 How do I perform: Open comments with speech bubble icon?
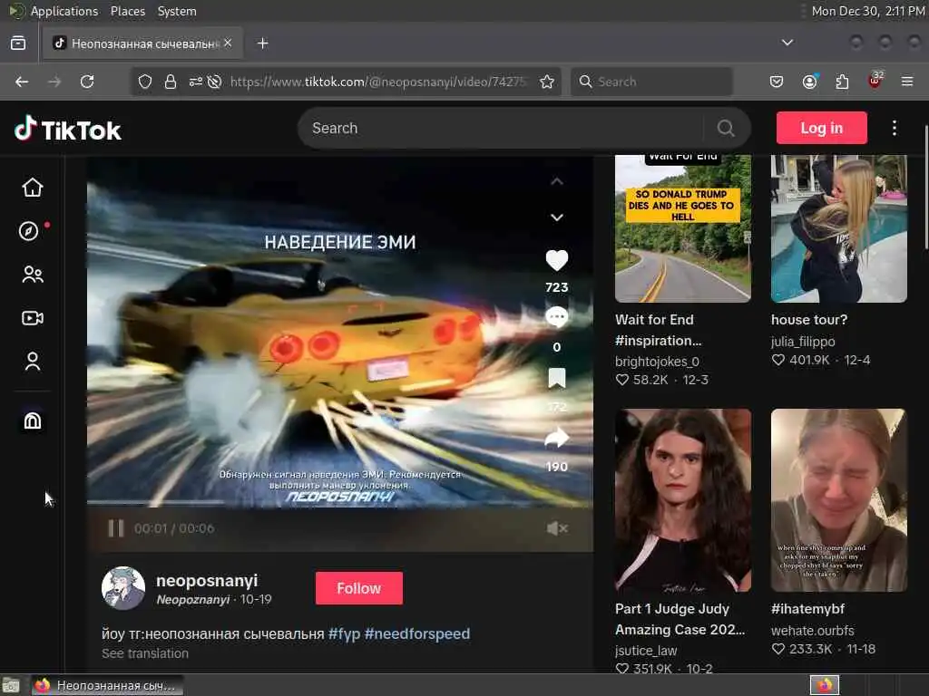(556, 317)
